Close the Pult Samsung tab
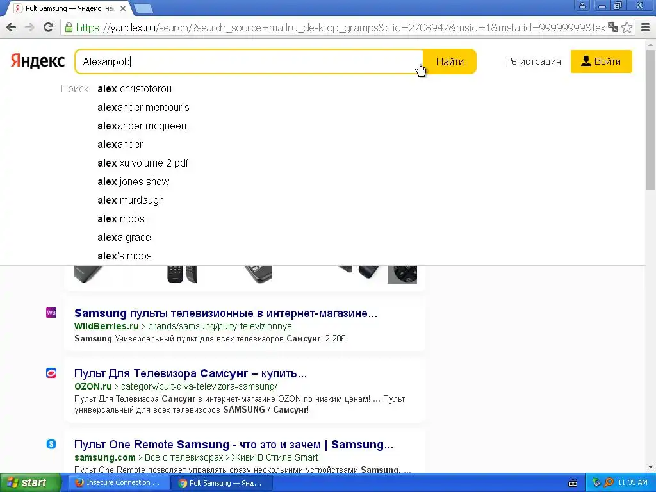 coord(123,8)
